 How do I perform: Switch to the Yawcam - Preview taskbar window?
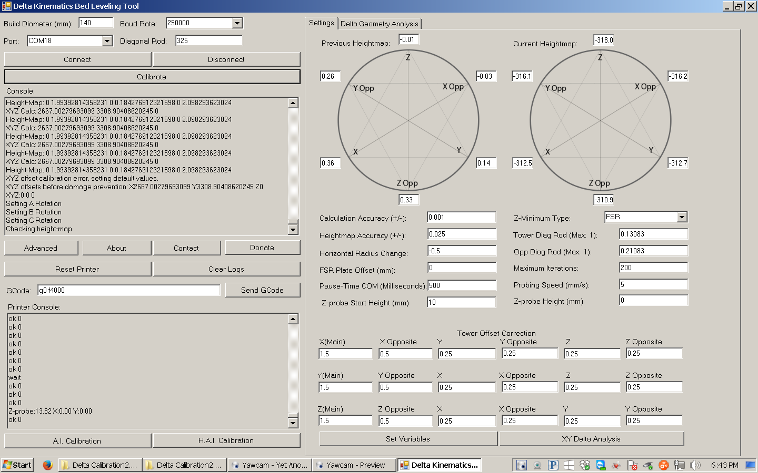pyautogui.click(x=354, y=465)
